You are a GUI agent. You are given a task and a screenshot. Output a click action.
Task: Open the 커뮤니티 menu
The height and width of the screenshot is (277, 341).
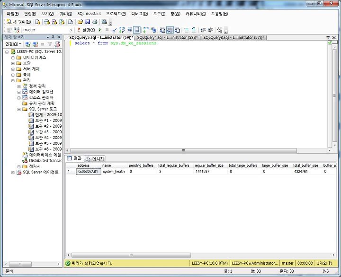click(x=196, y=13)
